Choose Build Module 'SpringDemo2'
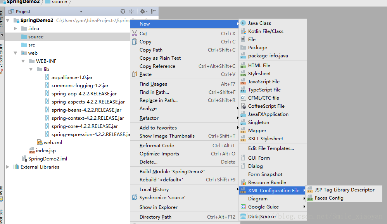 [185, 171]
